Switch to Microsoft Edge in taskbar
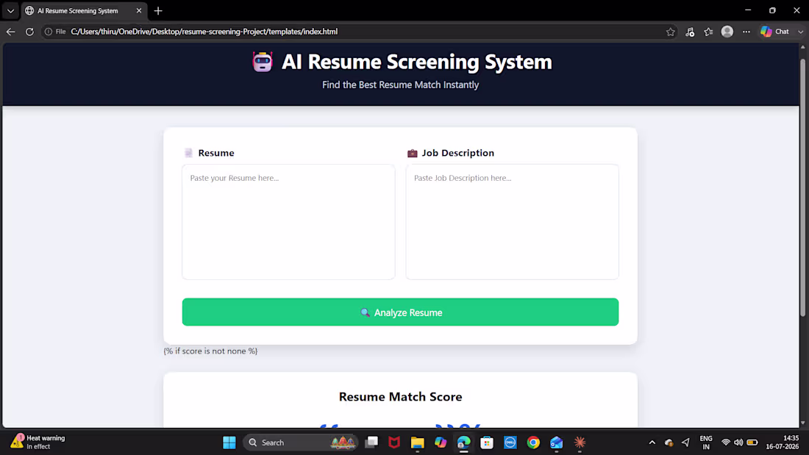This screenshot has width=809, height=455. pos(464,443)
